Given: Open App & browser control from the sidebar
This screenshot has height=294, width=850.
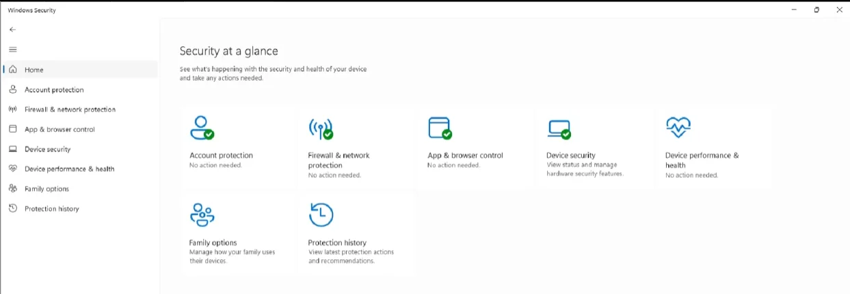Looking at the screenshot, I should pos(80,129).
